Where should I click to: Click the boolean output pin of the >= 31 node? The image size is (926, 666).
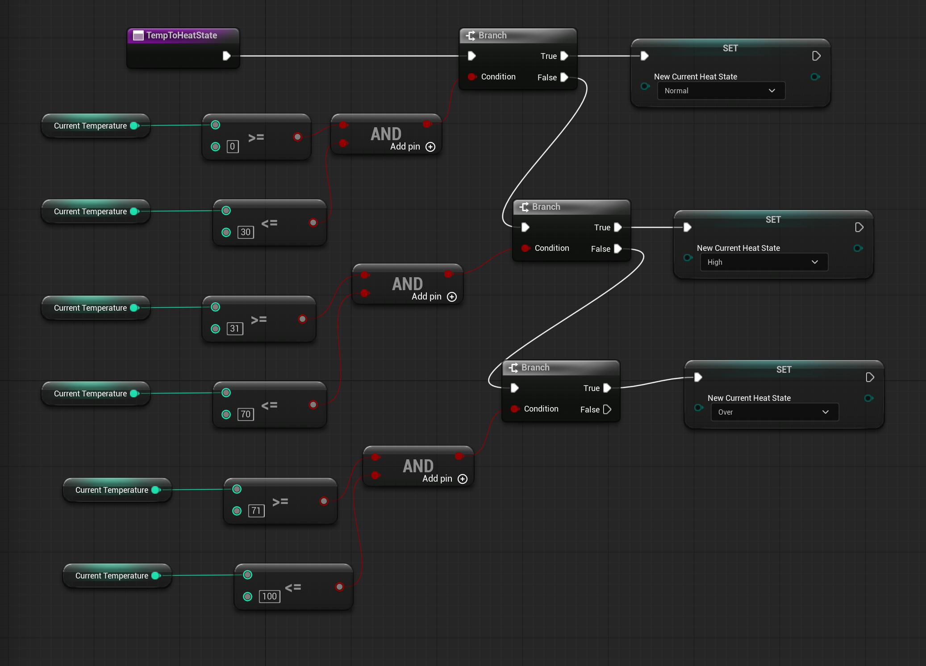coord(303,319)
